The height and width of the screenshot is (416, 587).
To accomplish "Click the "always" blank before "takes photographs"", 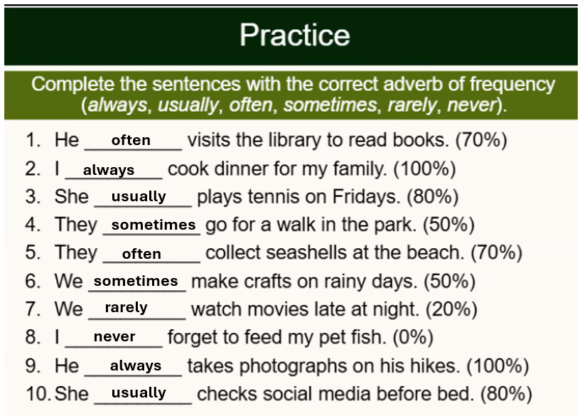I will tap(136, 366).
